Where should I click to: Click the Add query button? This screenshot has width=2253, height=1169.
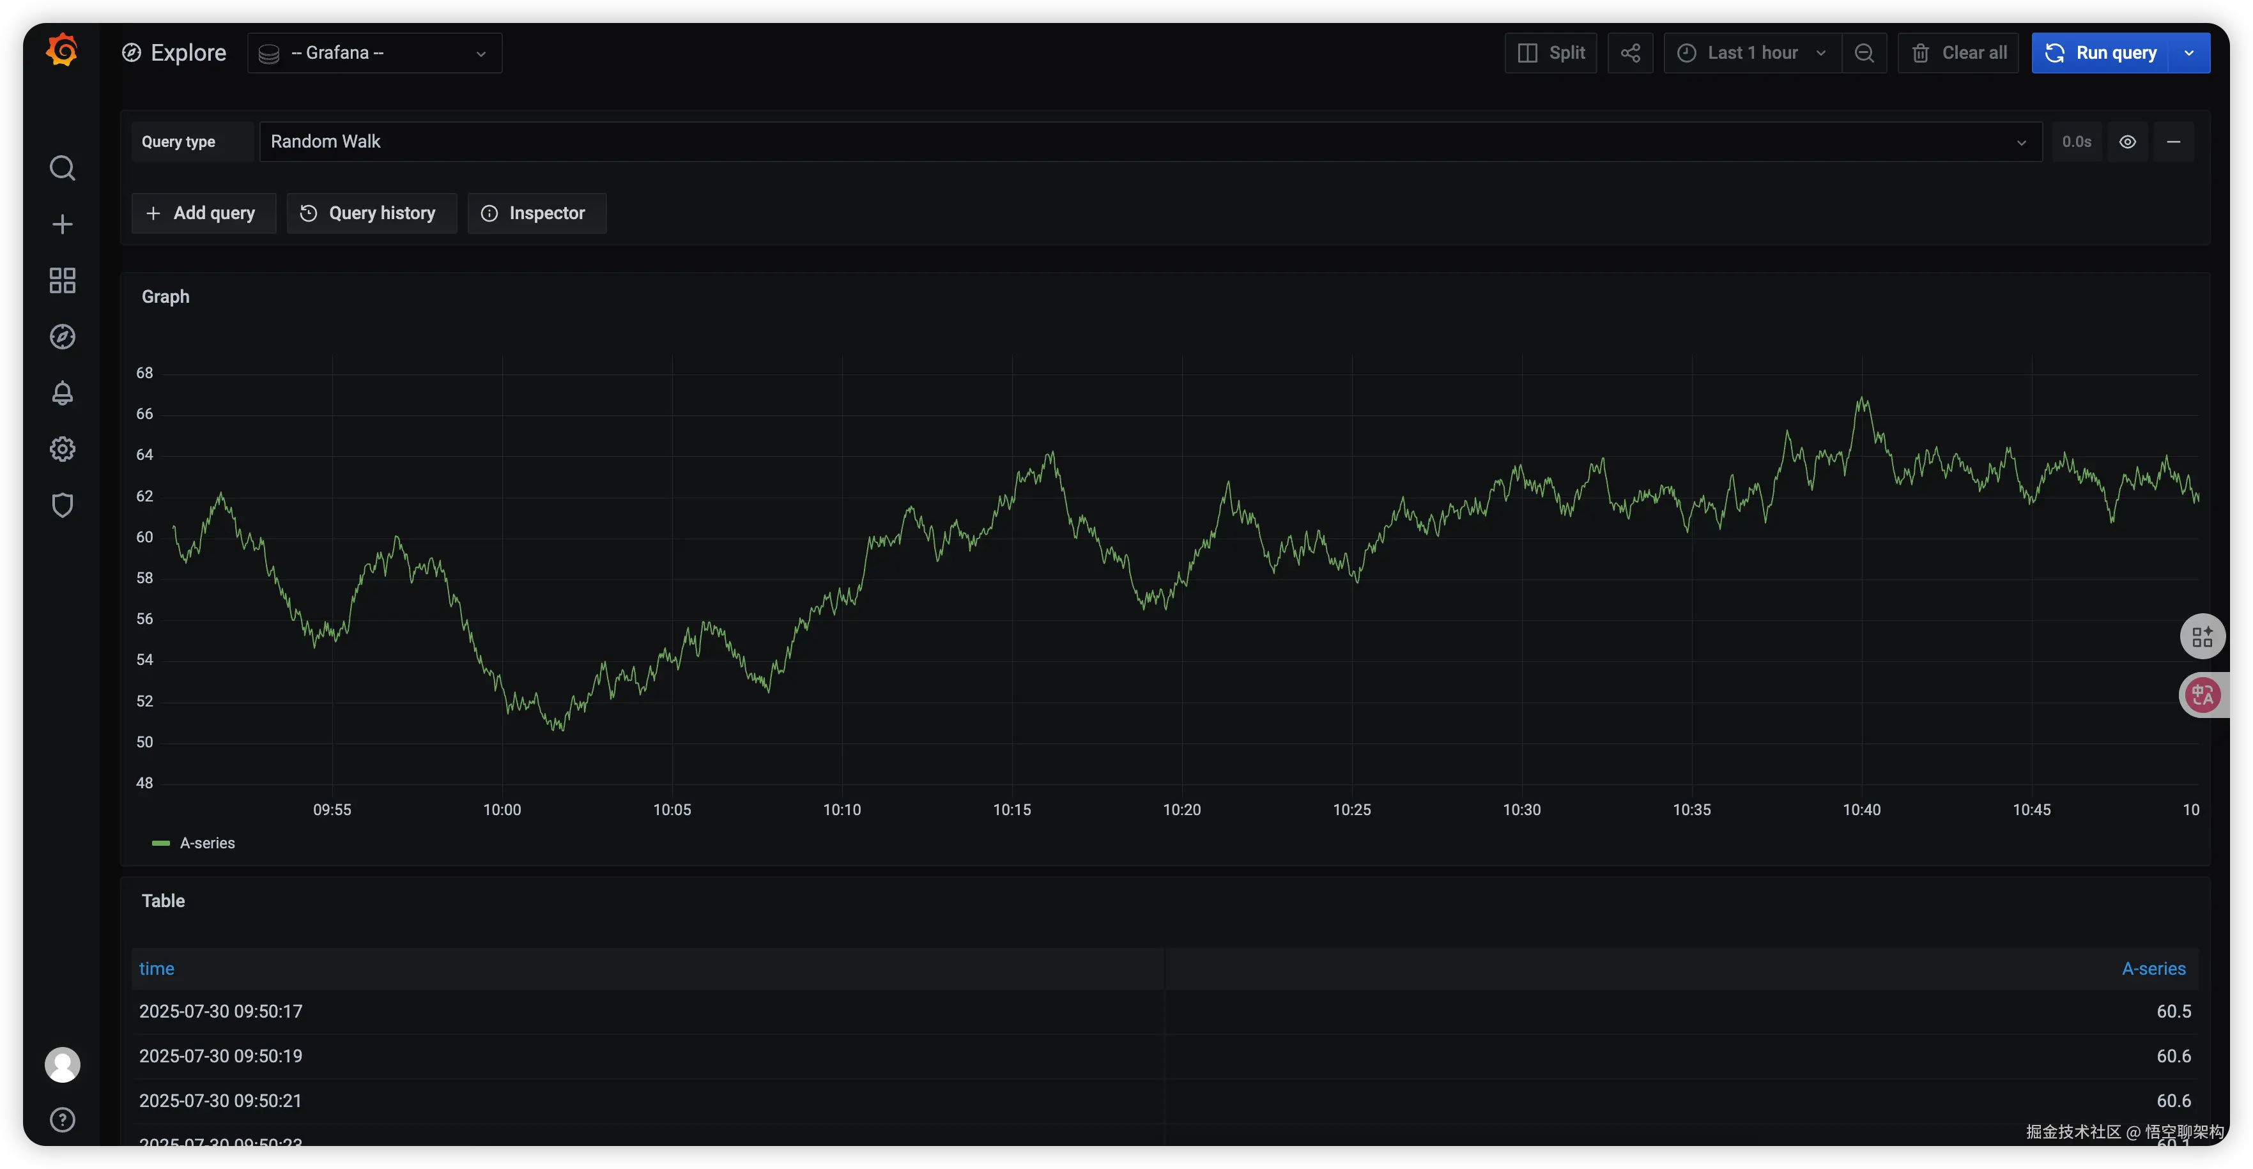203,213
